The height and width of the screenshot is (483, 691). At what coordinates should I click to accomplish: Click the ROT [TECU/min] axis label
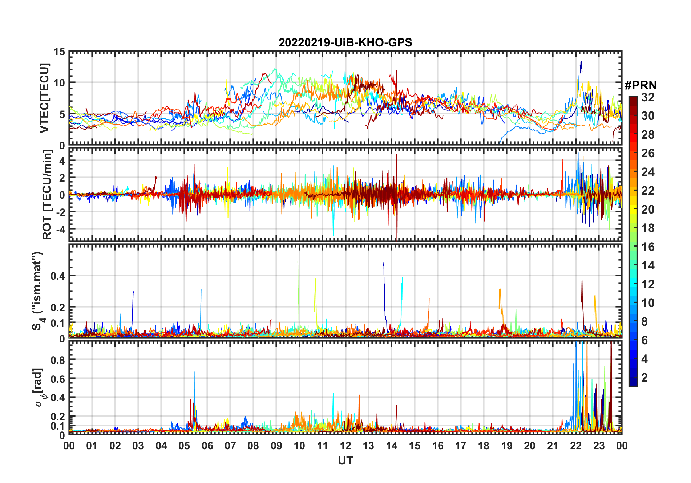47,195
